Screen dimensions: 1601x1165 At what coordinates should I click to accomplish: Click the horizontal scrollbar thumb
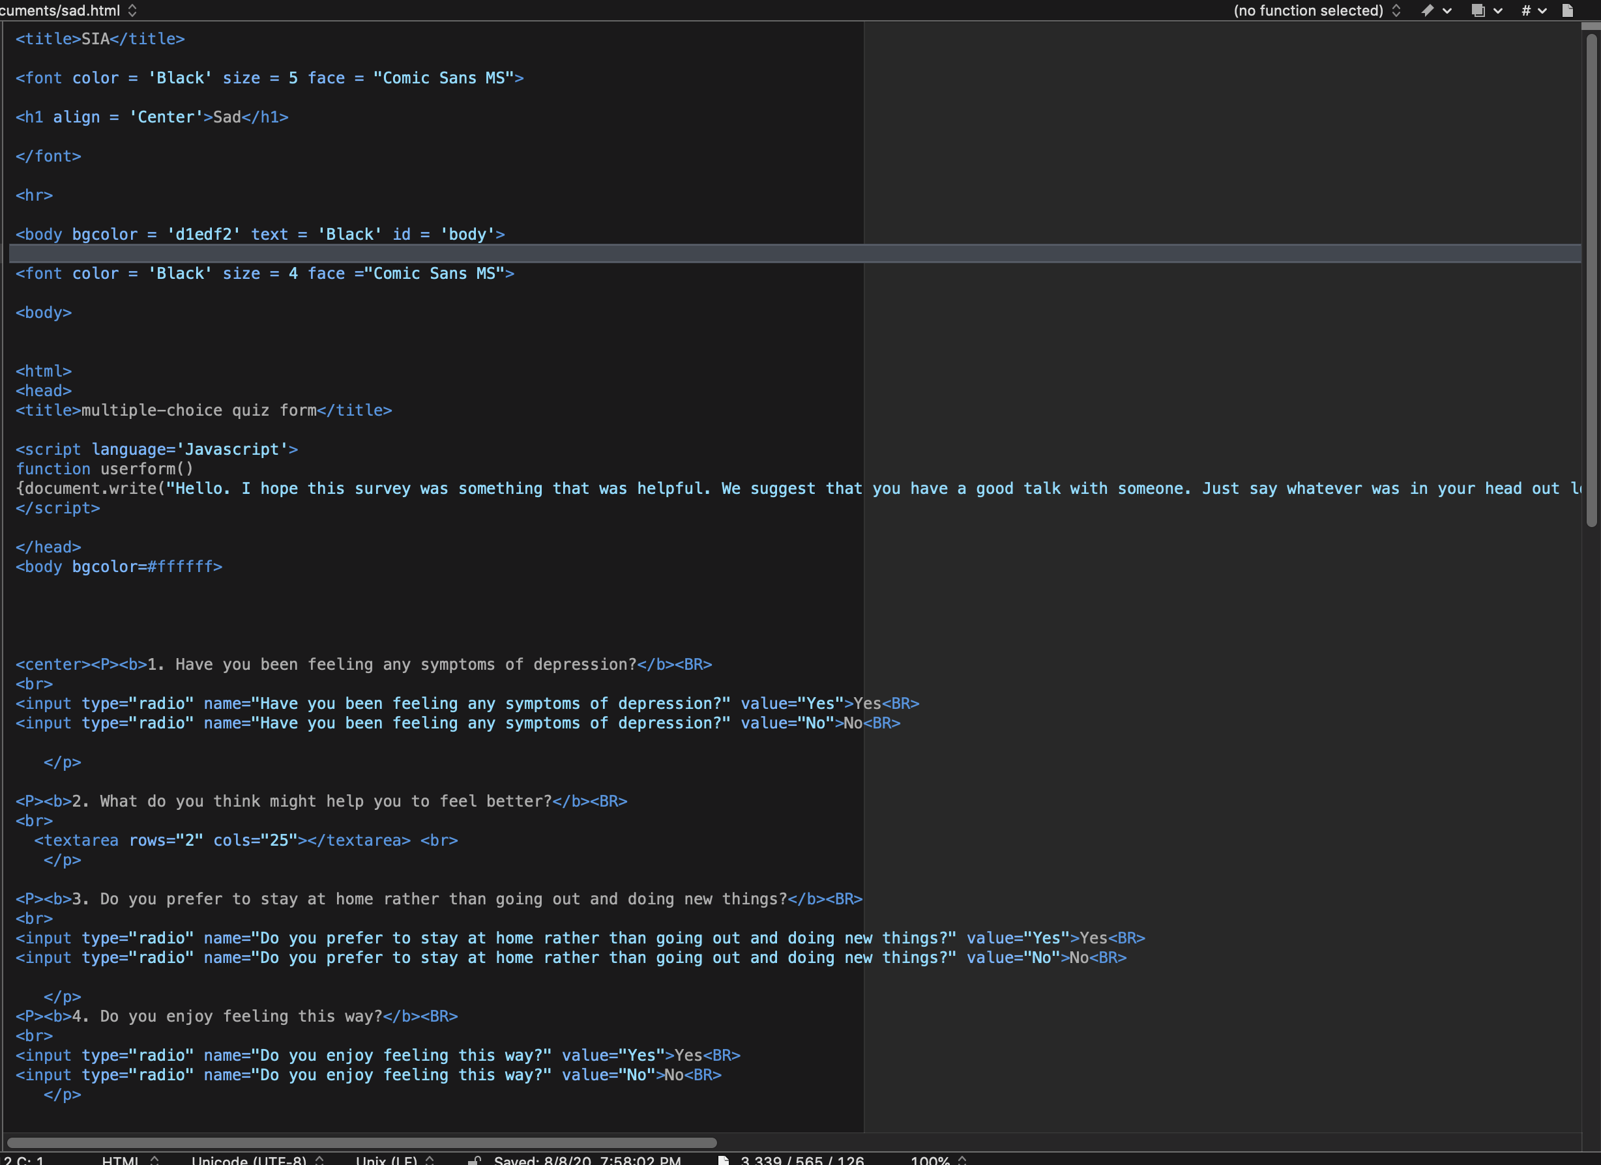(x=361, y=1142)
